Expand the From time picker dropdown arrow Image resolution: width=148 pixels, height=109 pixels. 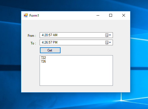(110, 35)
